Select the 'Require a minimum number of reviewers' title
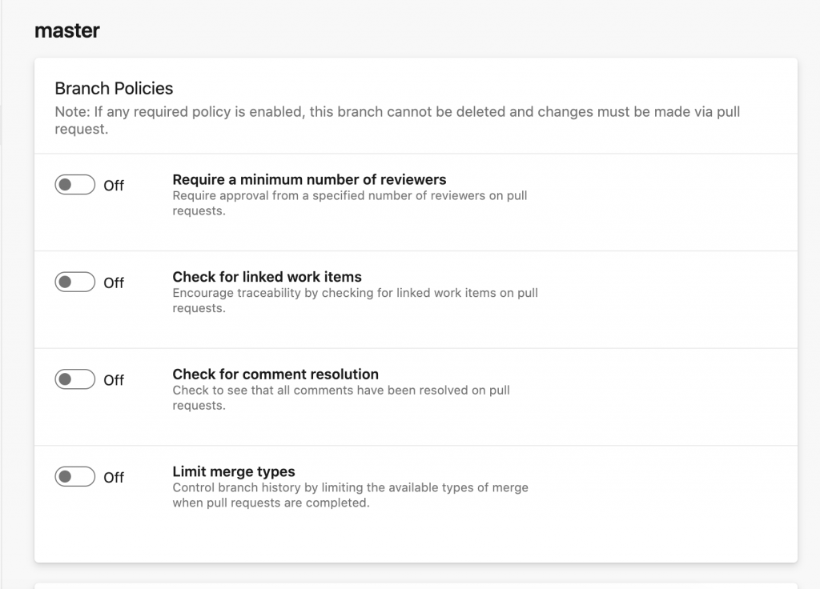Screen dimensions: 820x589 (x=309, y=179)
